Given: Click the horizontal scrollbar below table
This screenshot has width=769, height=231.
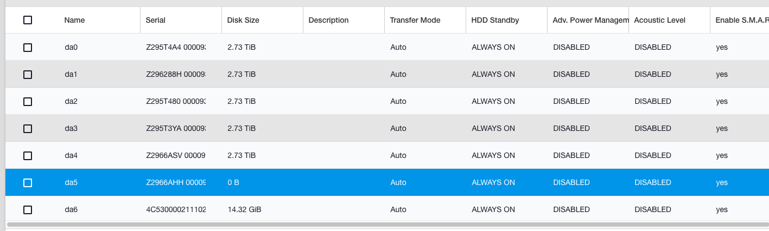Looking at the screenshot, I should coord(387,223).
